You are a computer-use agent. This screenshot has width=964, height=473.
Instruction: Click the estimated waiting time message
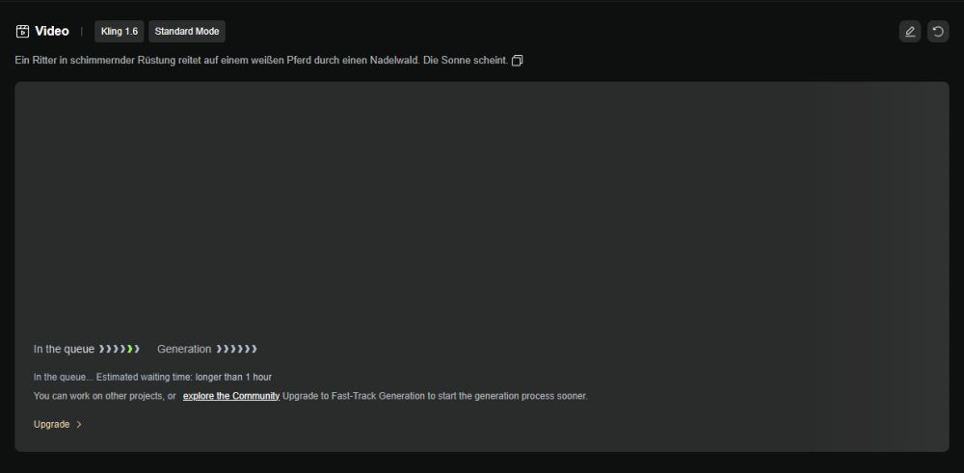click(159, 377)
